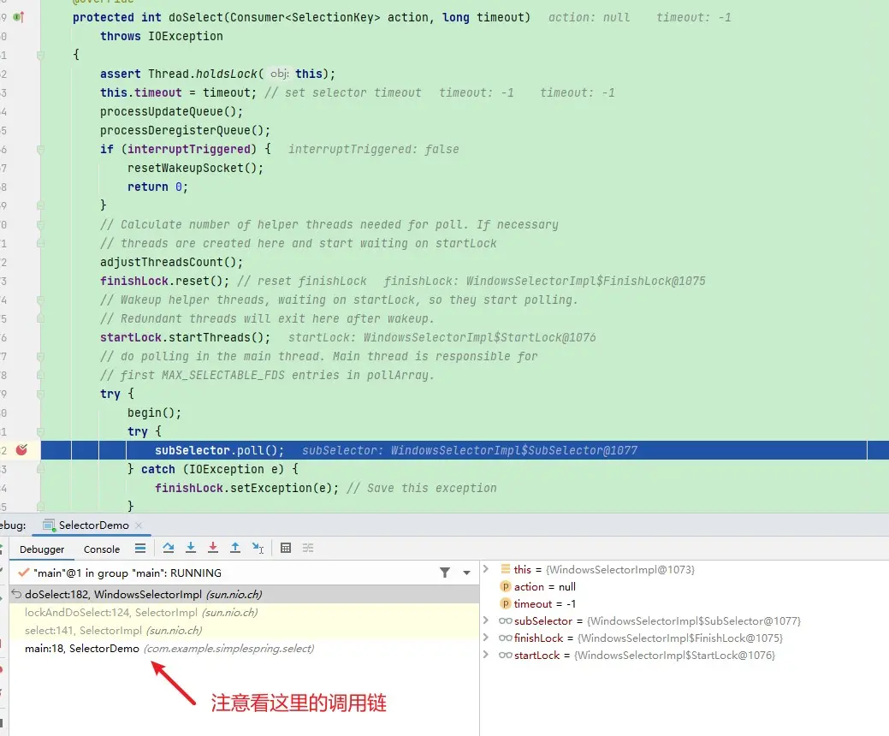Screen dimensions: 889x736
Task: Select the main:18 SelectorDemo frame
Action: [245, 648]
